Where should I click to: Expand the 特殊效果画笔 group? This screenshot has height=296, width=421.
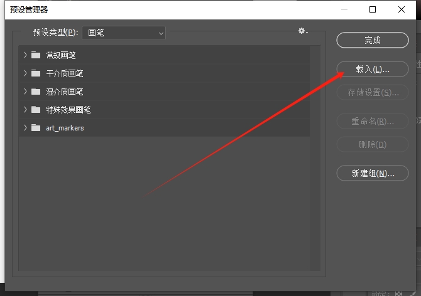(25, 110)
